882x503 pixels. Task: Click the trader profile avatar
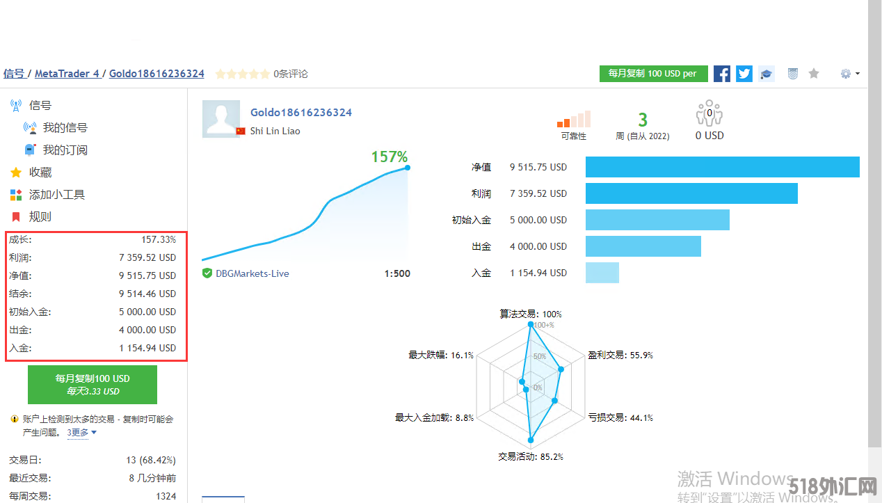tap(221, 119)
